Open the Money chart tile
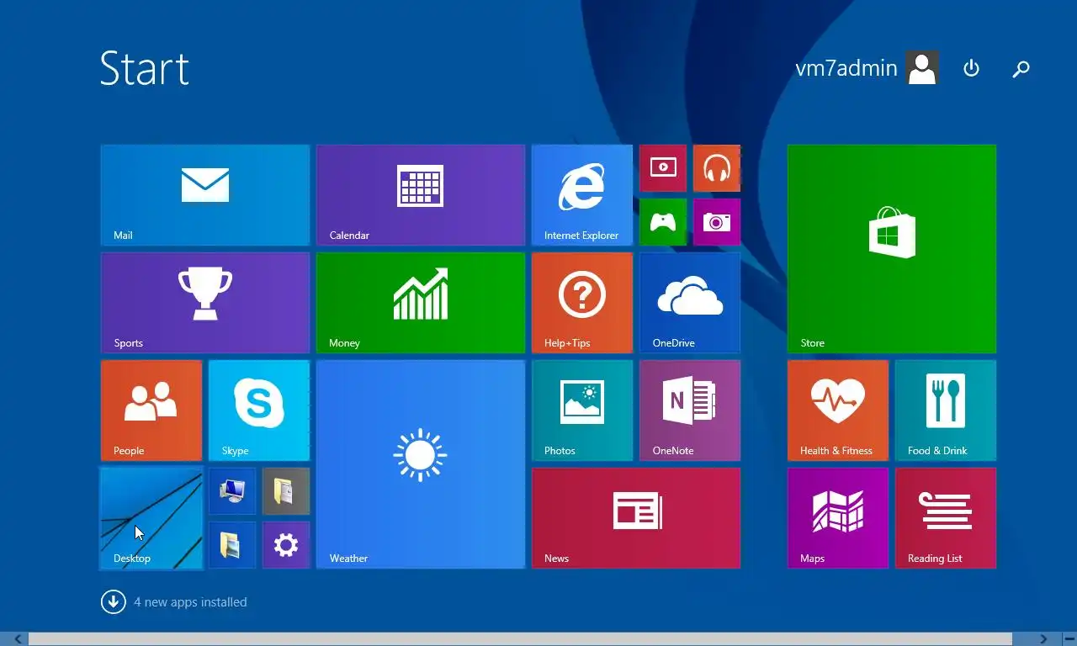The width and height of the screenshot is (1077, 646). coord(421,303)
